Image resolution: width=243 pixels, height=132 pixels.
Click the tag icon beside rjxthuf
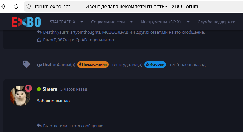tap(27, 64)
